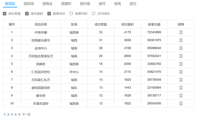Click the 城东 region cell

pyautogui.click(x=74, y=88)
